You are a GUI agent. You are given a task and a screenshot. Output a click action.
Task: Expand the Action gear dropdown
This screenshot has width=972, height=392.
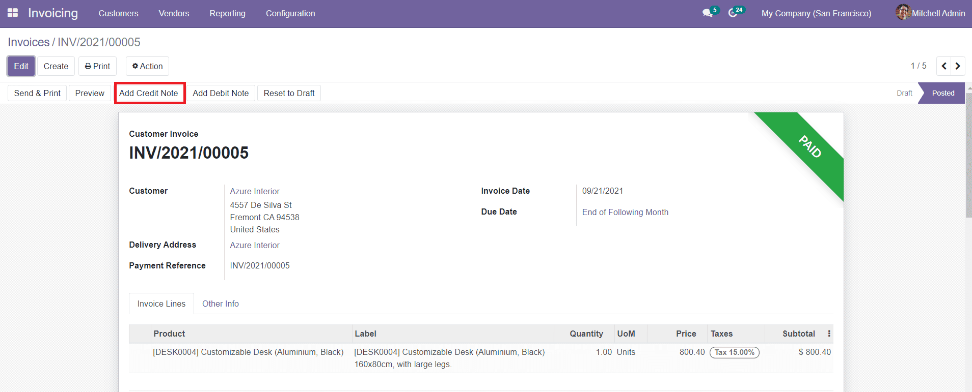(147, 66)
